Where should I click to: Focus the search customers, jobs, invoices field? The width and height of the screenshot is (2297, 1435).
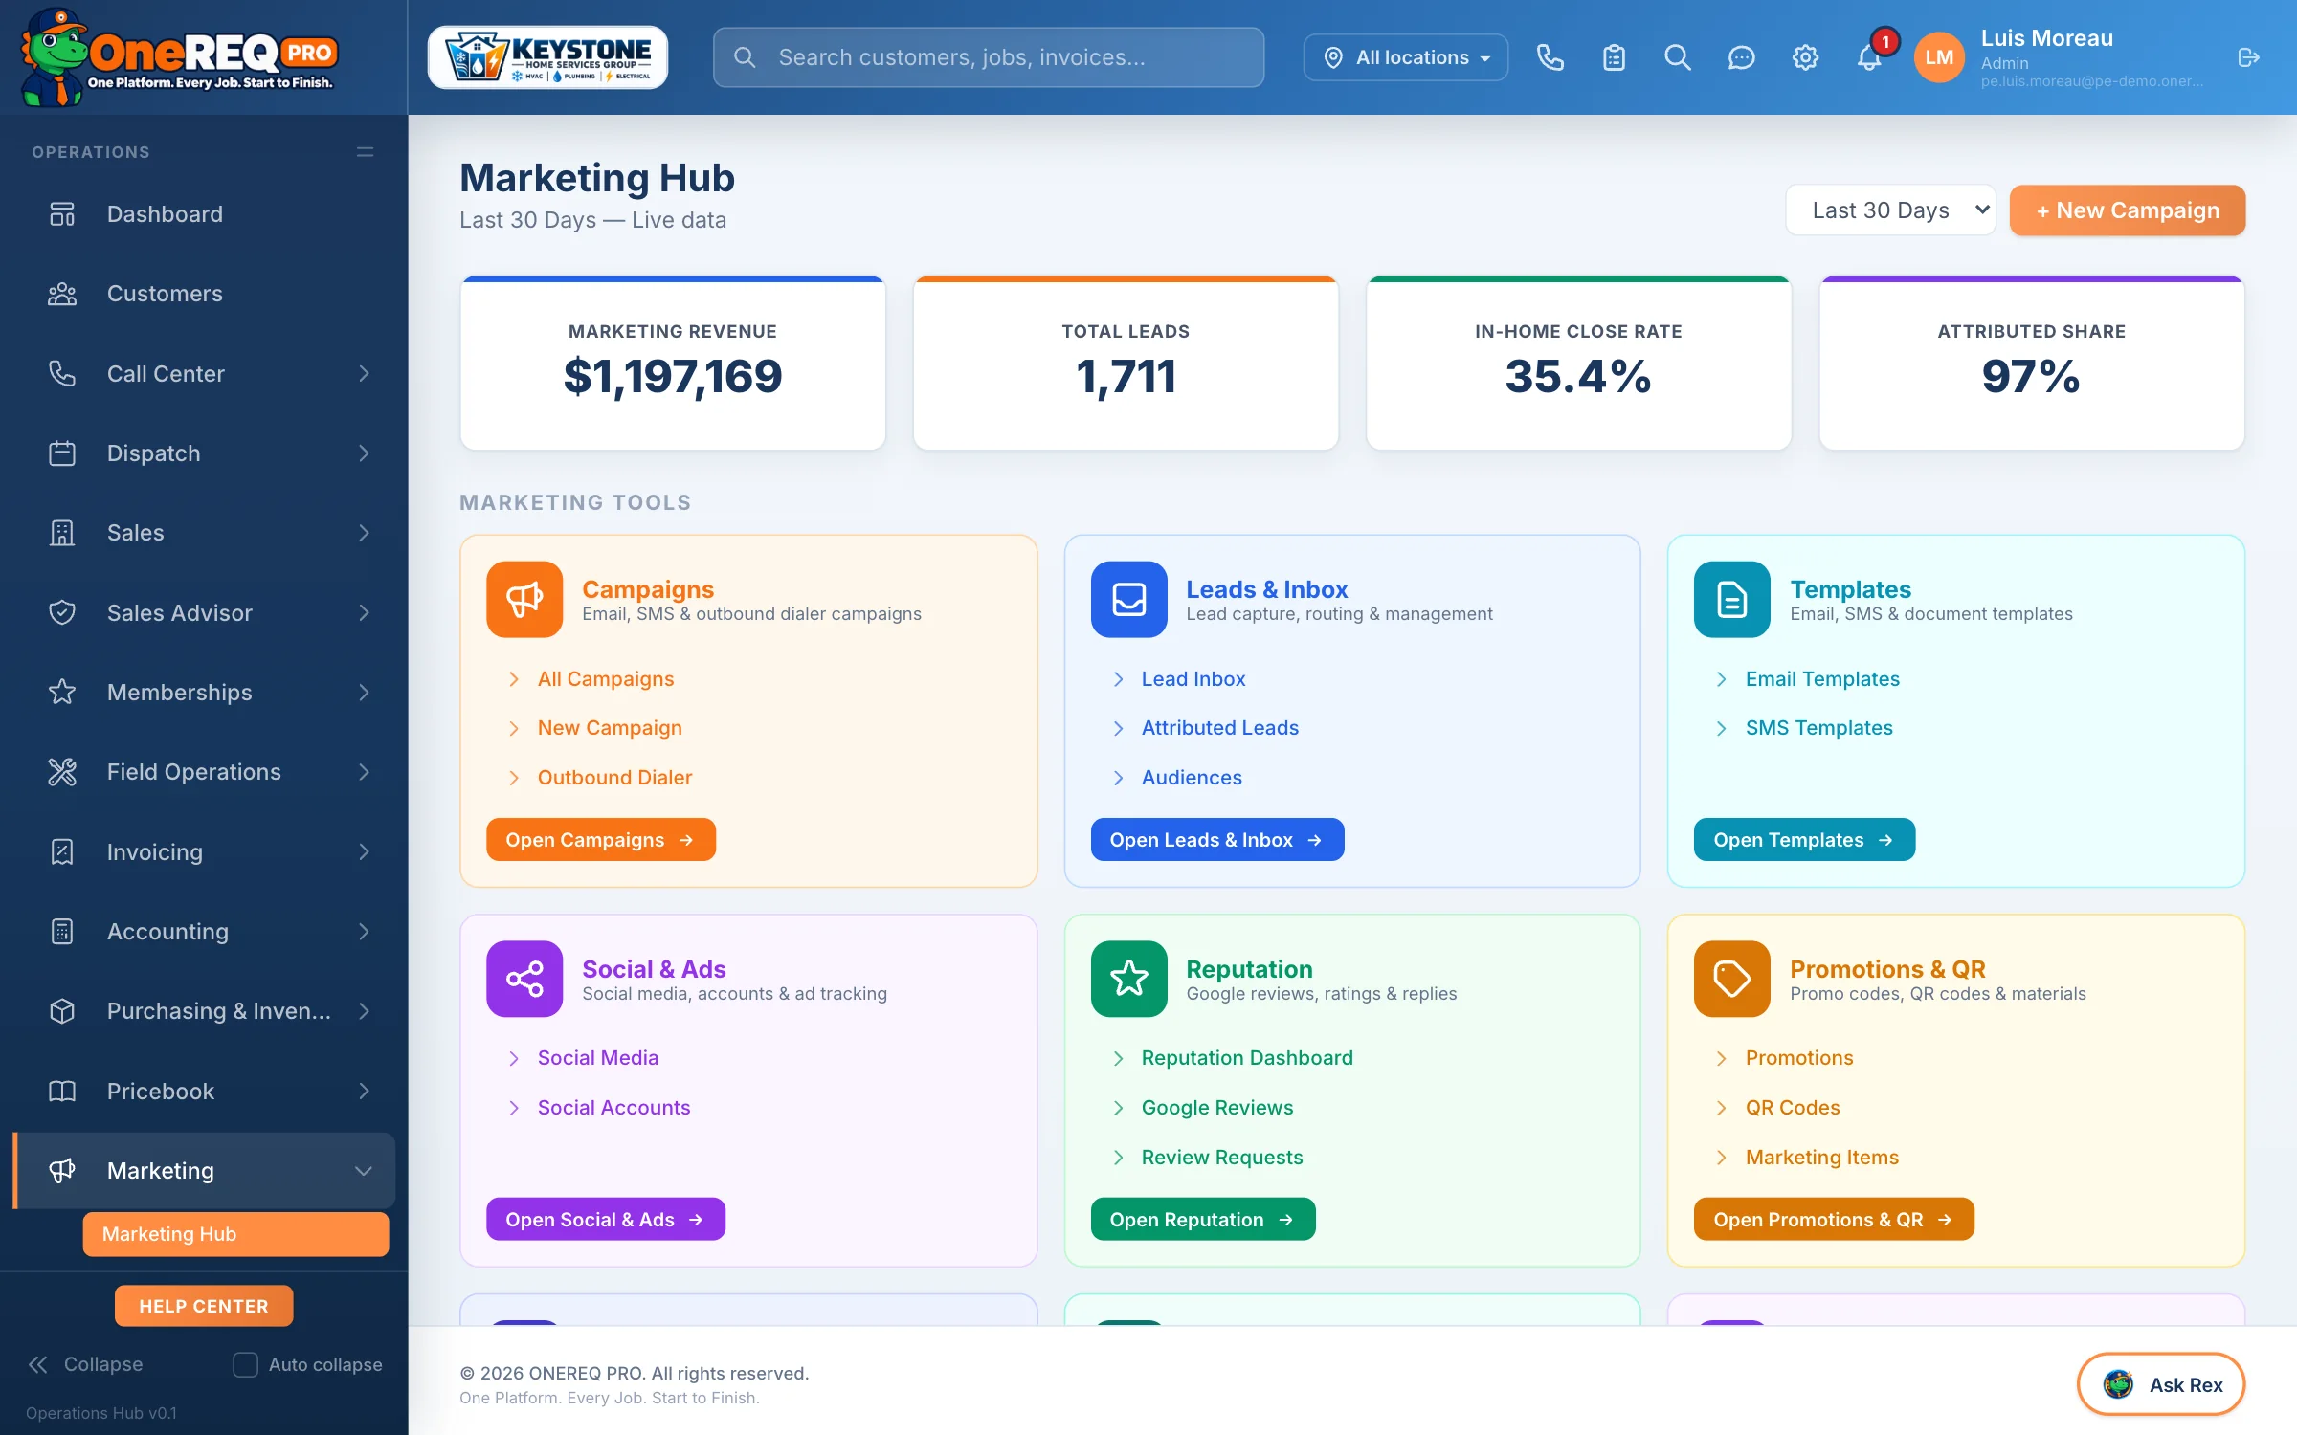[988, 57]
